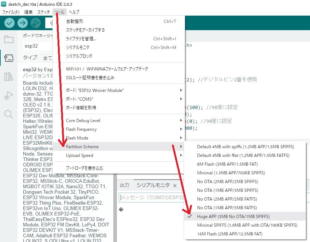Open ライブラリを管理...
Viewport: 310px width, 242px height.
[x=119, y=39]
